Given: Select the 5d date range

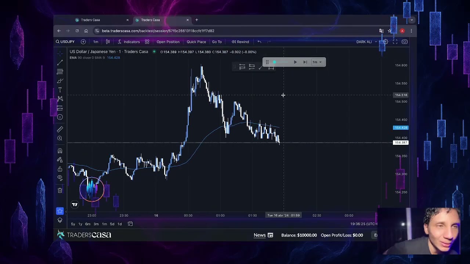Looking at the screenshot, I should [x=112, y=224].
